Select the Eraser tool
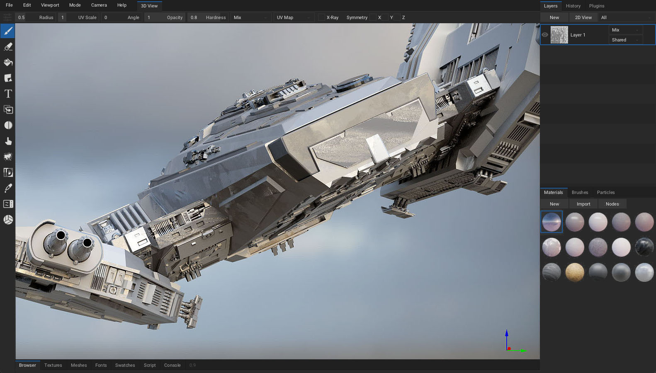The image size is (656, 373). [x=8, y=47]
